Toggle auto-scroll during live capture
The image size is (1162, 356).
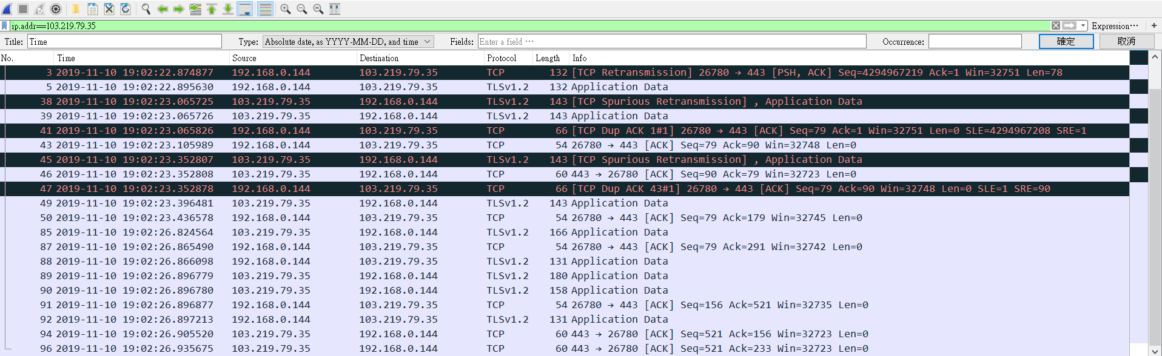coord(245,9)
